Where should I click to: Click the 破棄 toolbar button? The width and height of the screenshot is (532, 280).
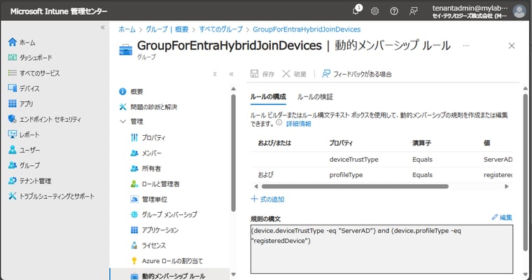pyautogui.click(x=294, y=74)
